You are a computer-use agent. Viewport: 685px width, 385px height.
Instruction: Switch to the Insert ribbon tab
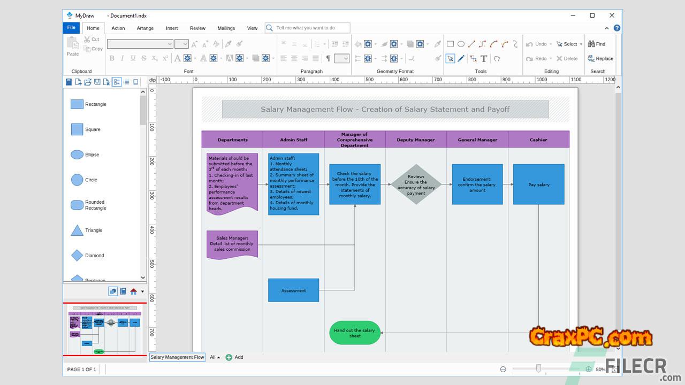click(x=172, y=28)
